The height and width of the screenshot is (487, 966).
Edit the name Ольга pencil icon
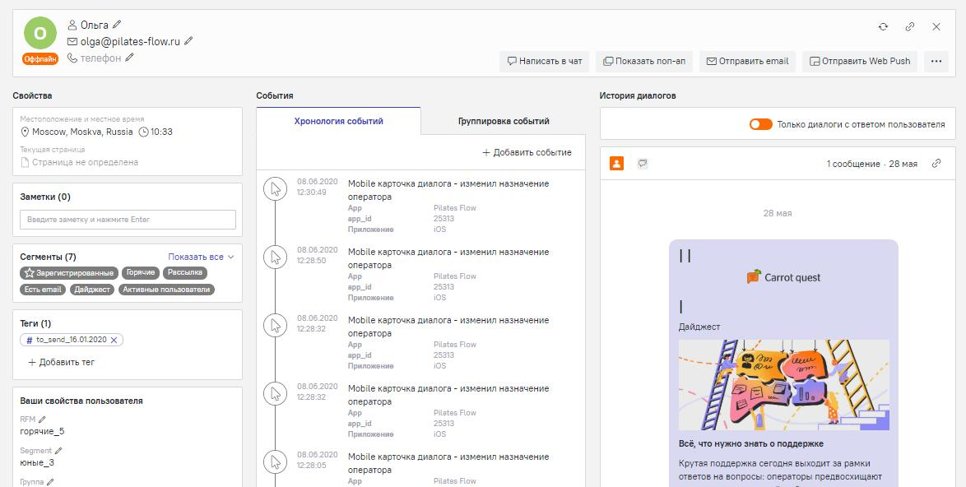pos(116,26)
